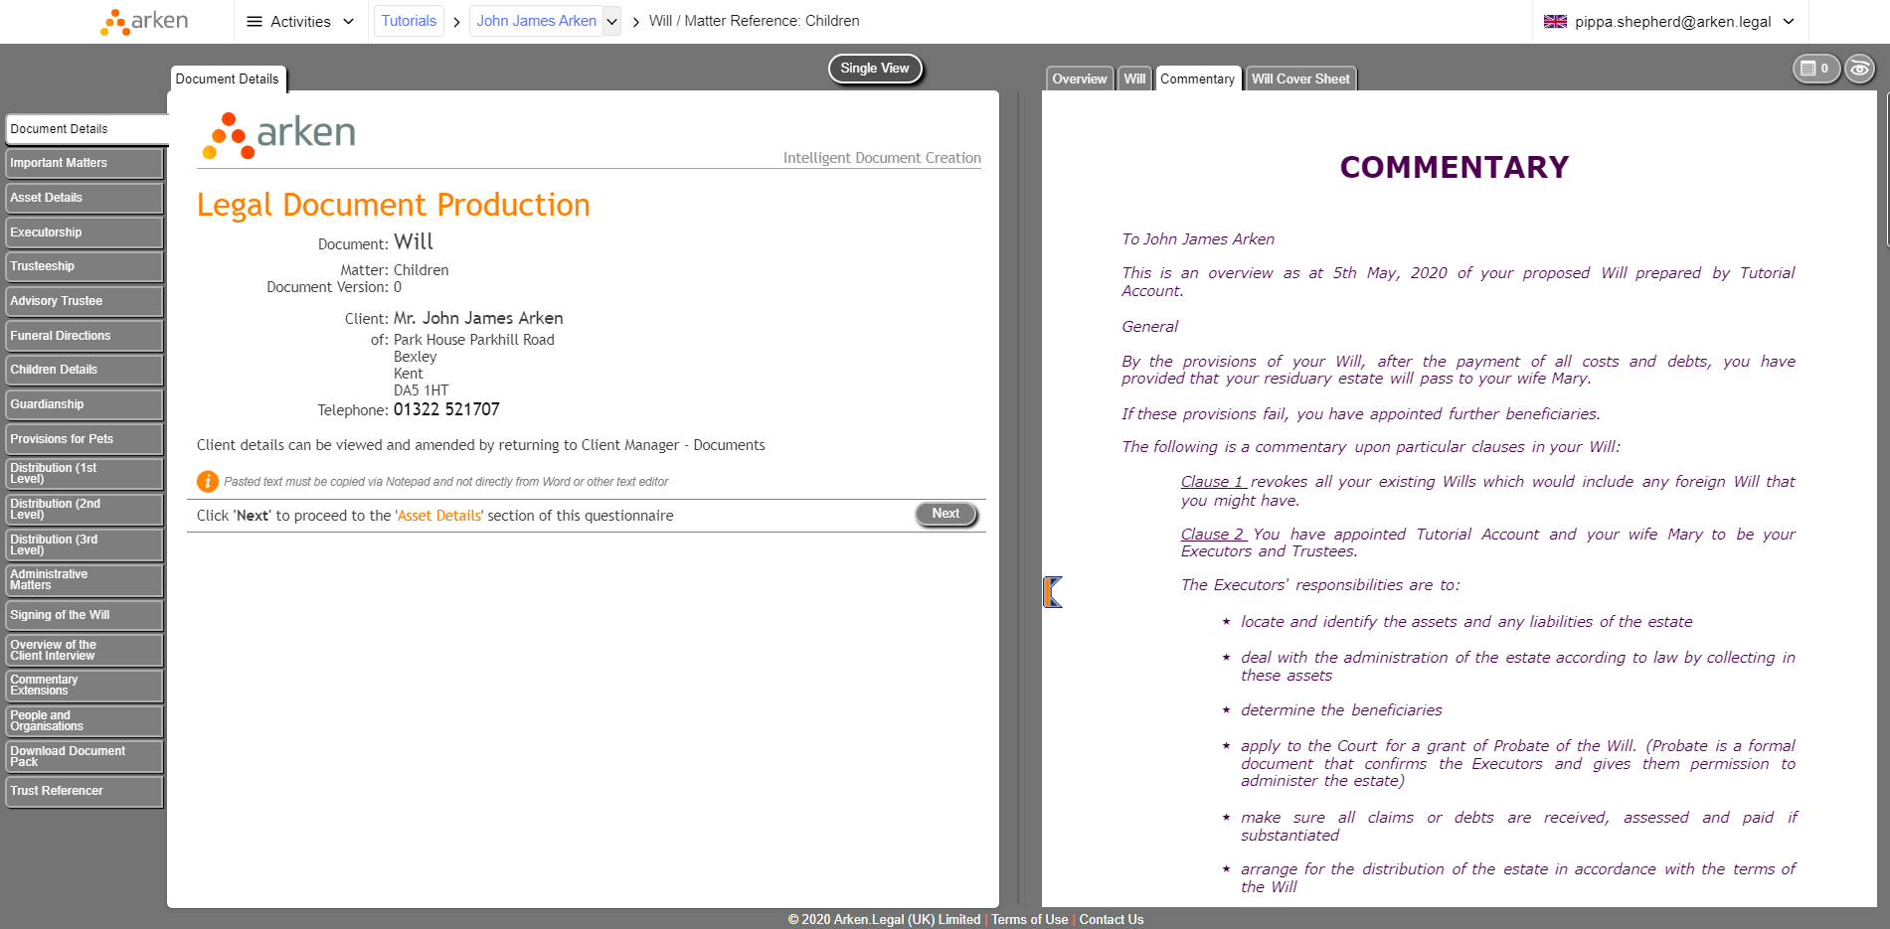
Task: Follow the Tutorials breadcrumb link
Action: pyautogui.click(x=409, y=21)
